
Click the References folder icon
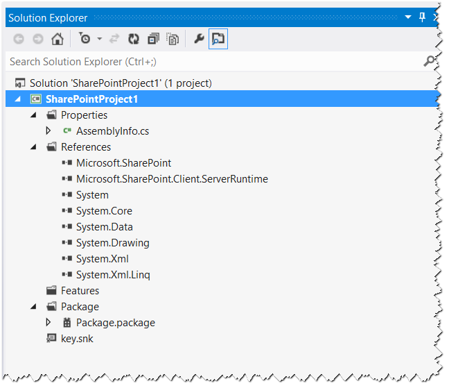(51, 147)
